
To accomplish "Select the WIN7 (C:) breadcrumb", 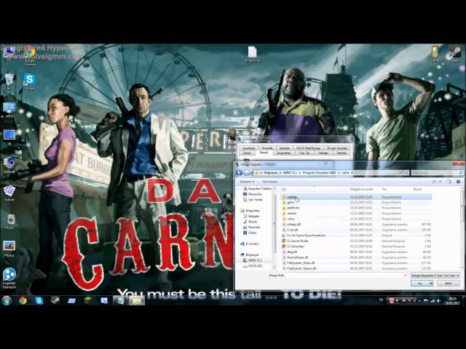I will click(x=290, y=173).
